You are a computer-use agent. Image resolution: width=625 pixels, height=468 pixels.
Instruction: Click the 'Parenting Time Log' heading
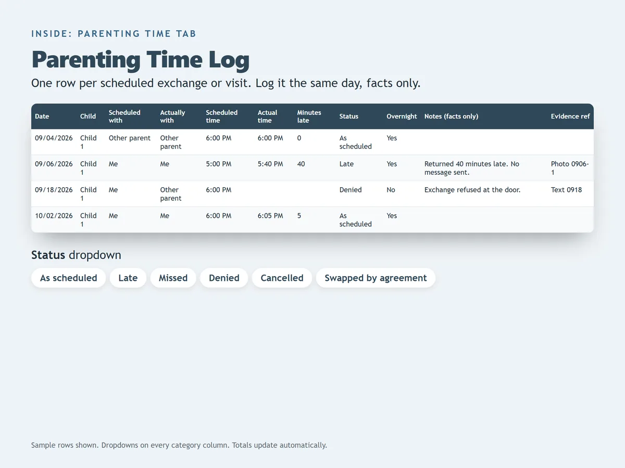pos(141,60)
